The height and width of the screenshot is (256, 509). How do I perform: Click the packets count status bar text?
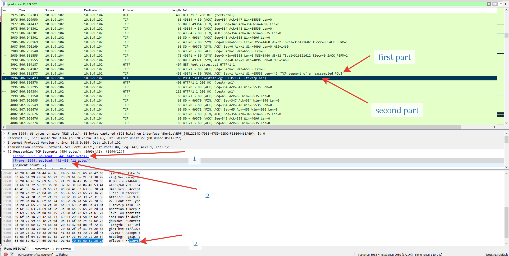(x=400, y=254)
